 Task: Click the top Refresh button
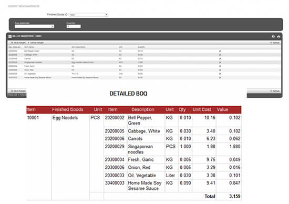(x=275, y=43)
